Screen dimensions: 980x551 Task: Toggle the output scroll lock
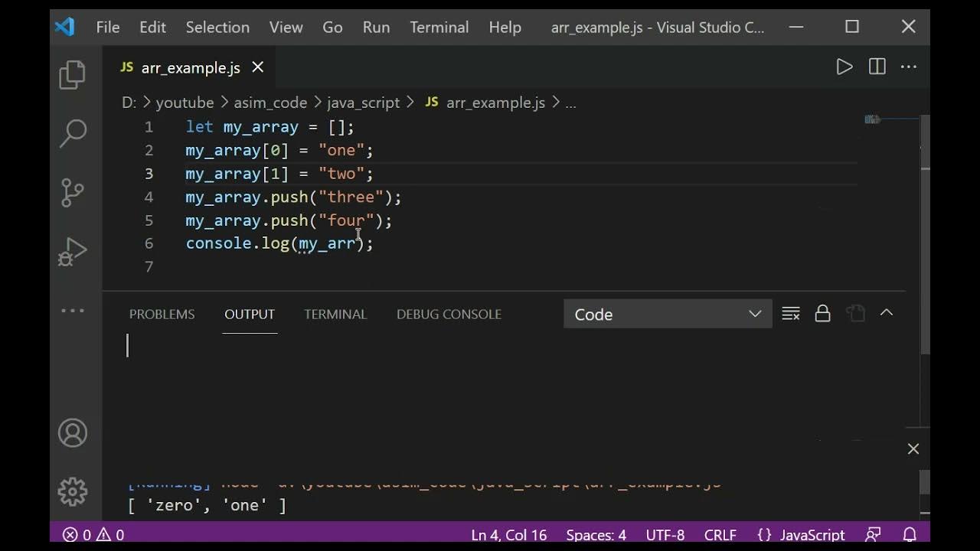coord(822,314)
